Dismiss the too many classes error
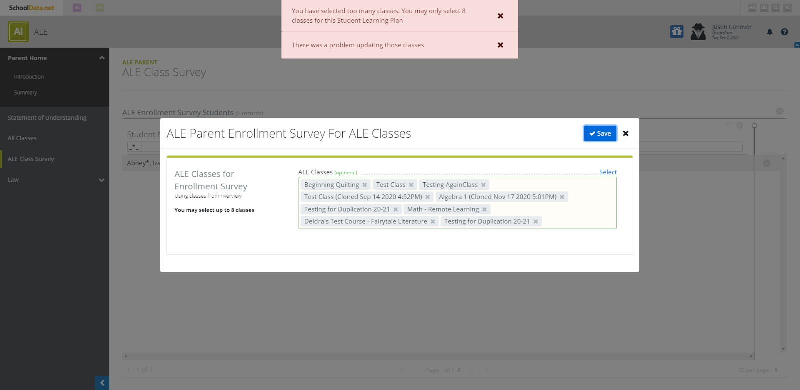This screenshot has width=800, height=390. 500,16
